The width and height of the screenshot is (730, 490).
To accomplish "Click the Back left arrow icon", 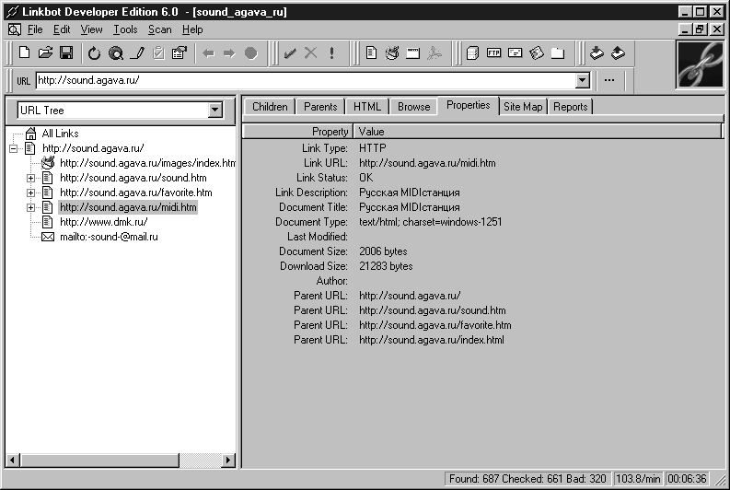I will (209, 53).
